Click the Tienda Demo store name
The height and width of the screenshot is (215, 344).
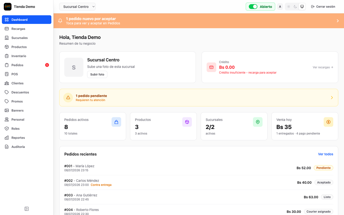pyautogui.click(x=24, y=7)
